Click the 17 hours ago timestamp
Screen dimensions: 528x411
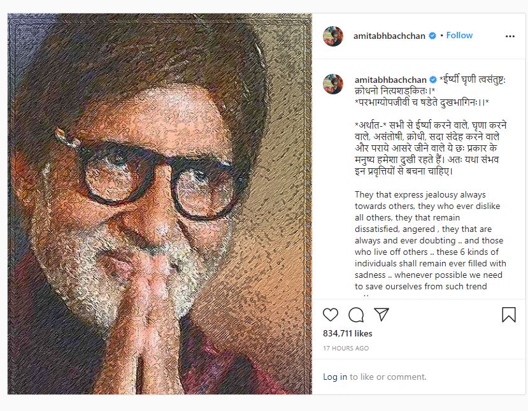coord(346,349)
